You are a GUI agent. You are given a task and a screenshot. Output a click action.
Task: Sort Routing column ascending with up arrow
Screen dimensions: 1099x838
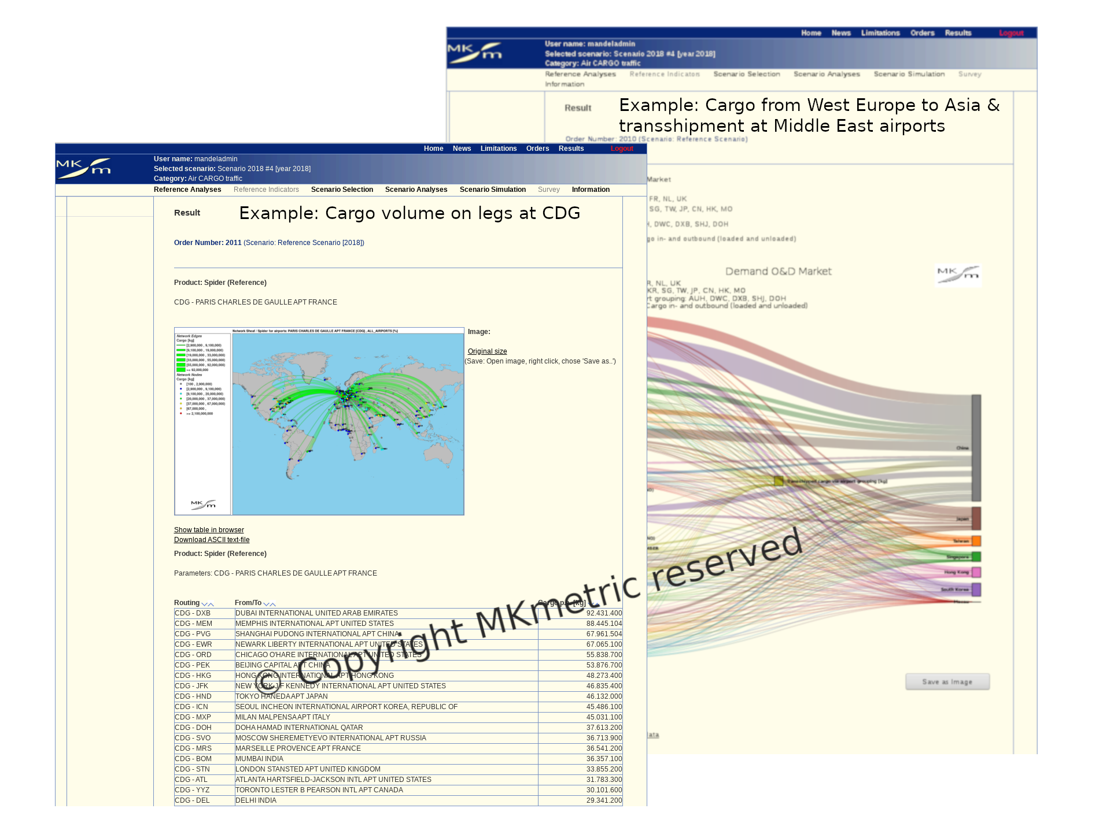(211, 604)
